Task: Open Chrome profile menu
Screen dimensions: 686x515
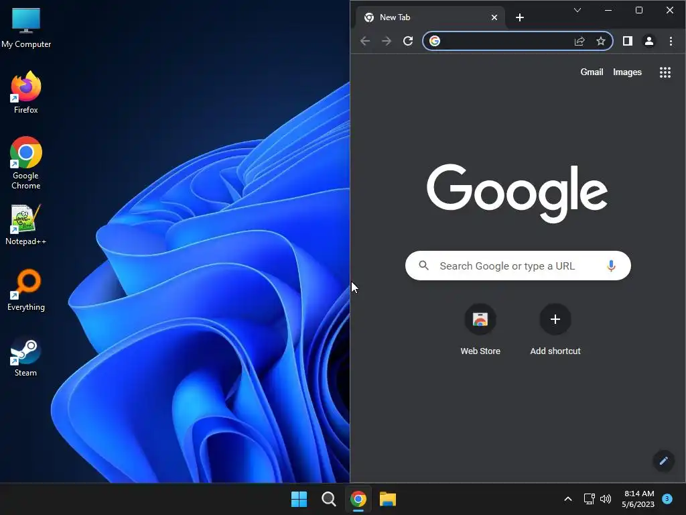Action: click(648, 41)
